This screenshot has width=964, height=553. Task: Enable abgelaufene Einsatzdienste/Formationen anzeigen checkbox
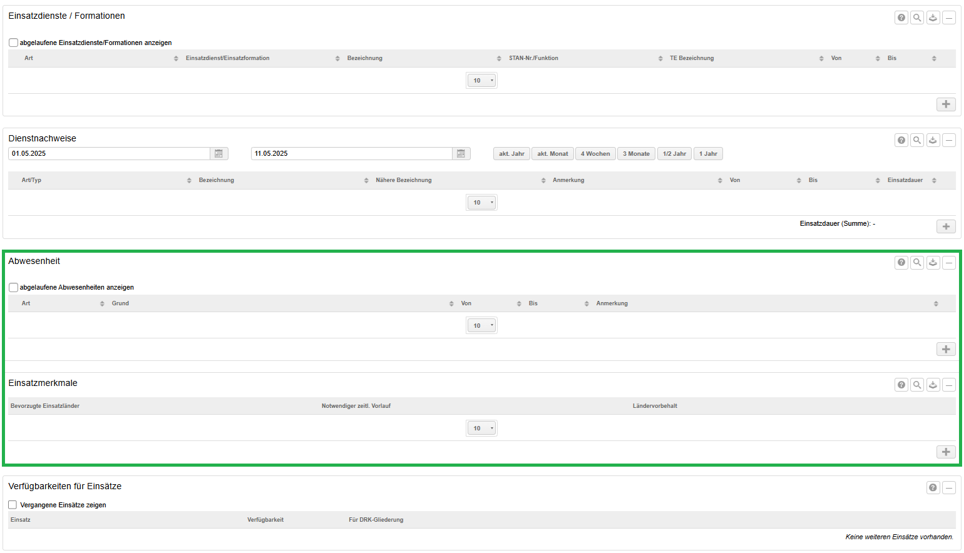[13, 43]
